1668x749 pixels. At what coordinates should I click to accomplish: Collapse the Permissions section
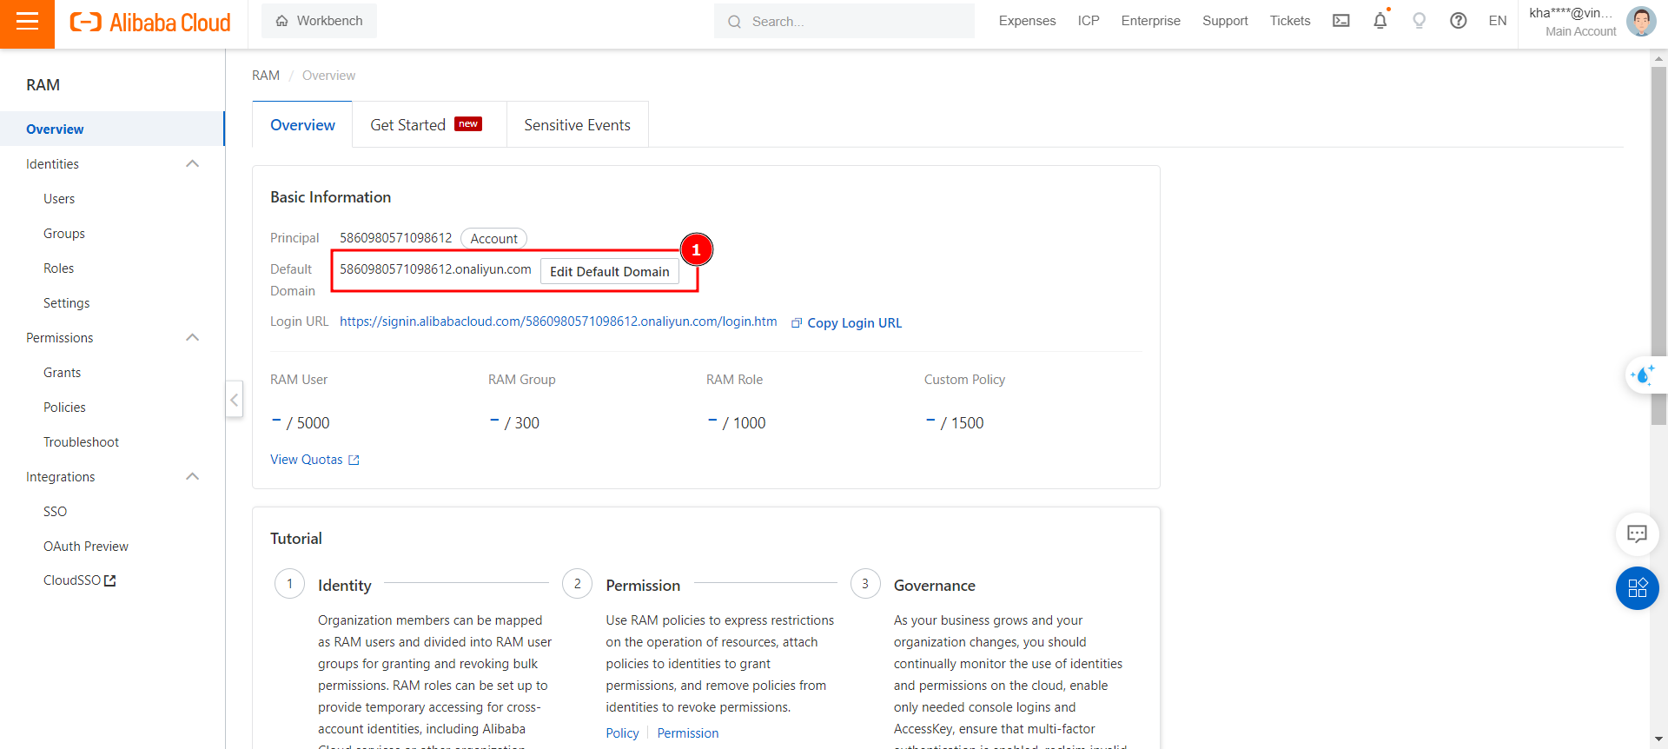[x=193, y=338]
